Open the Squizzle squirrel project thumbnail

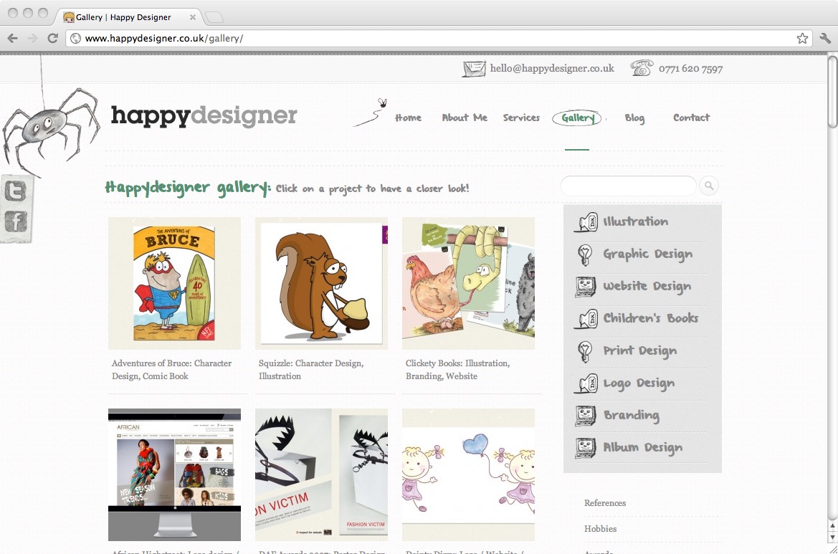[x=321, y=283]
